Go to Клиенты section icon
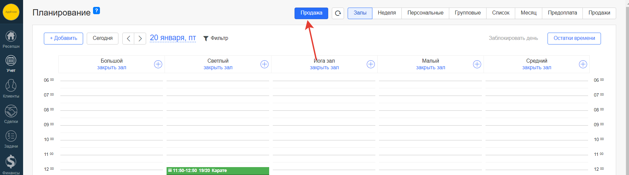Image resolution: width=629 pixels, height=175 pixels. tap(11, 86)
